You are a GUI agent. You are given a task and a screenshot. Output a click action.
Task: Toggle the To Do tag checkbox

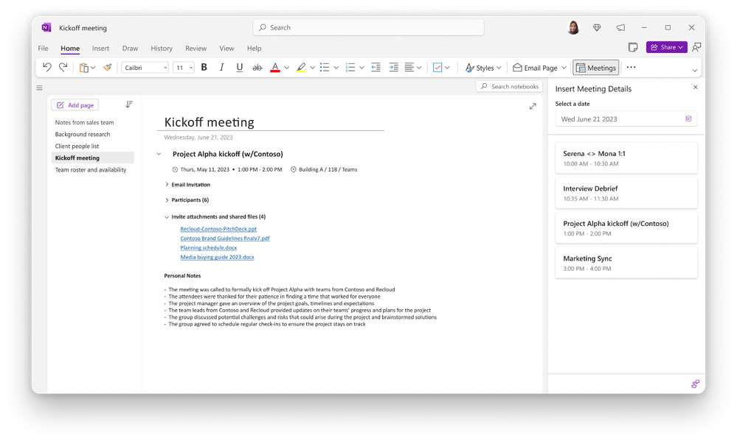[437, 67]
